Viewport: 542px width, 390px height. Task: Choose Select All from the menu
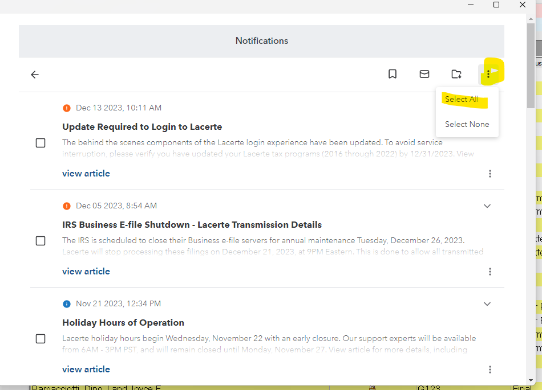pyautogui.click(x=462, y=100)
